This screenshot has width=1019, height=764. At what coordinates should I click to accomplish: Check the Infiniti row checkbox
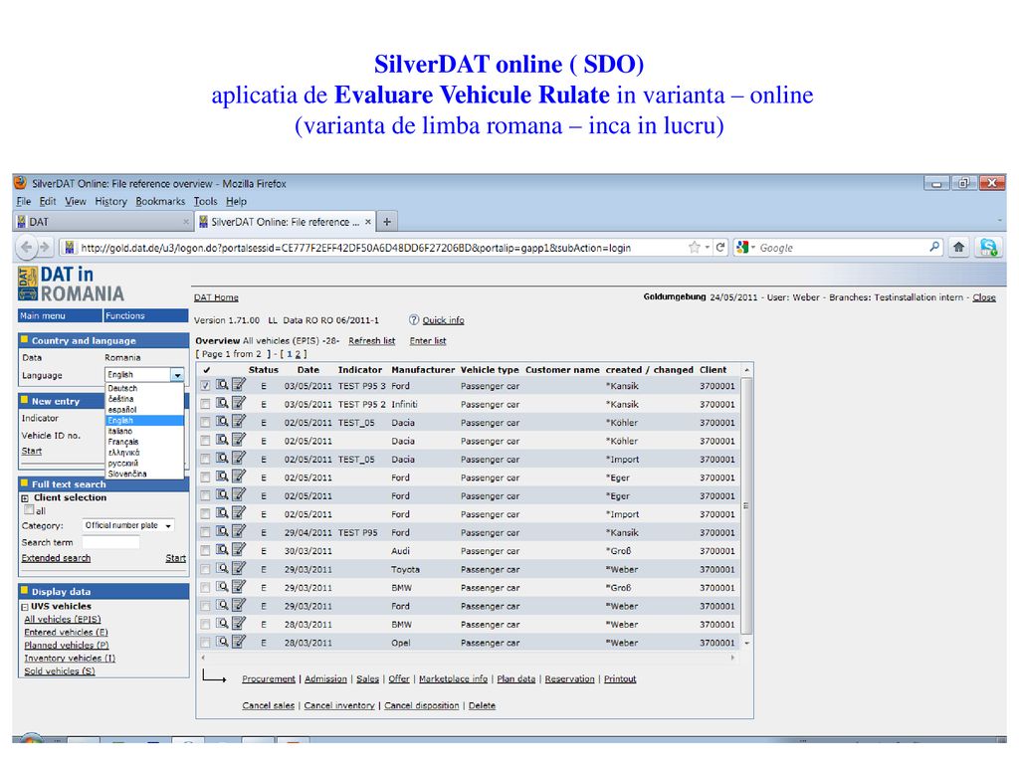pos(205,404)
